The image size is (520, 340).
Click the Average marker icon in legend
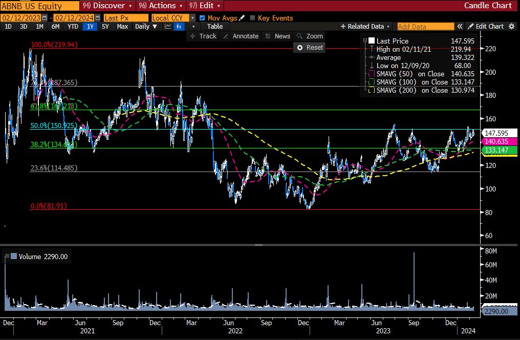pos(372,57)
